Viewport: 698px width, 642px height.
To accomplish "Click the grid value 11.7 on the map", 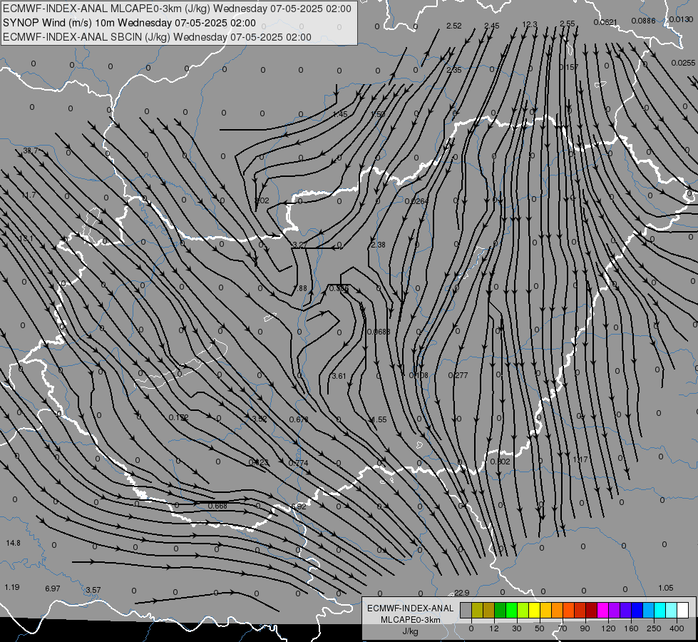I will point(29,195).
